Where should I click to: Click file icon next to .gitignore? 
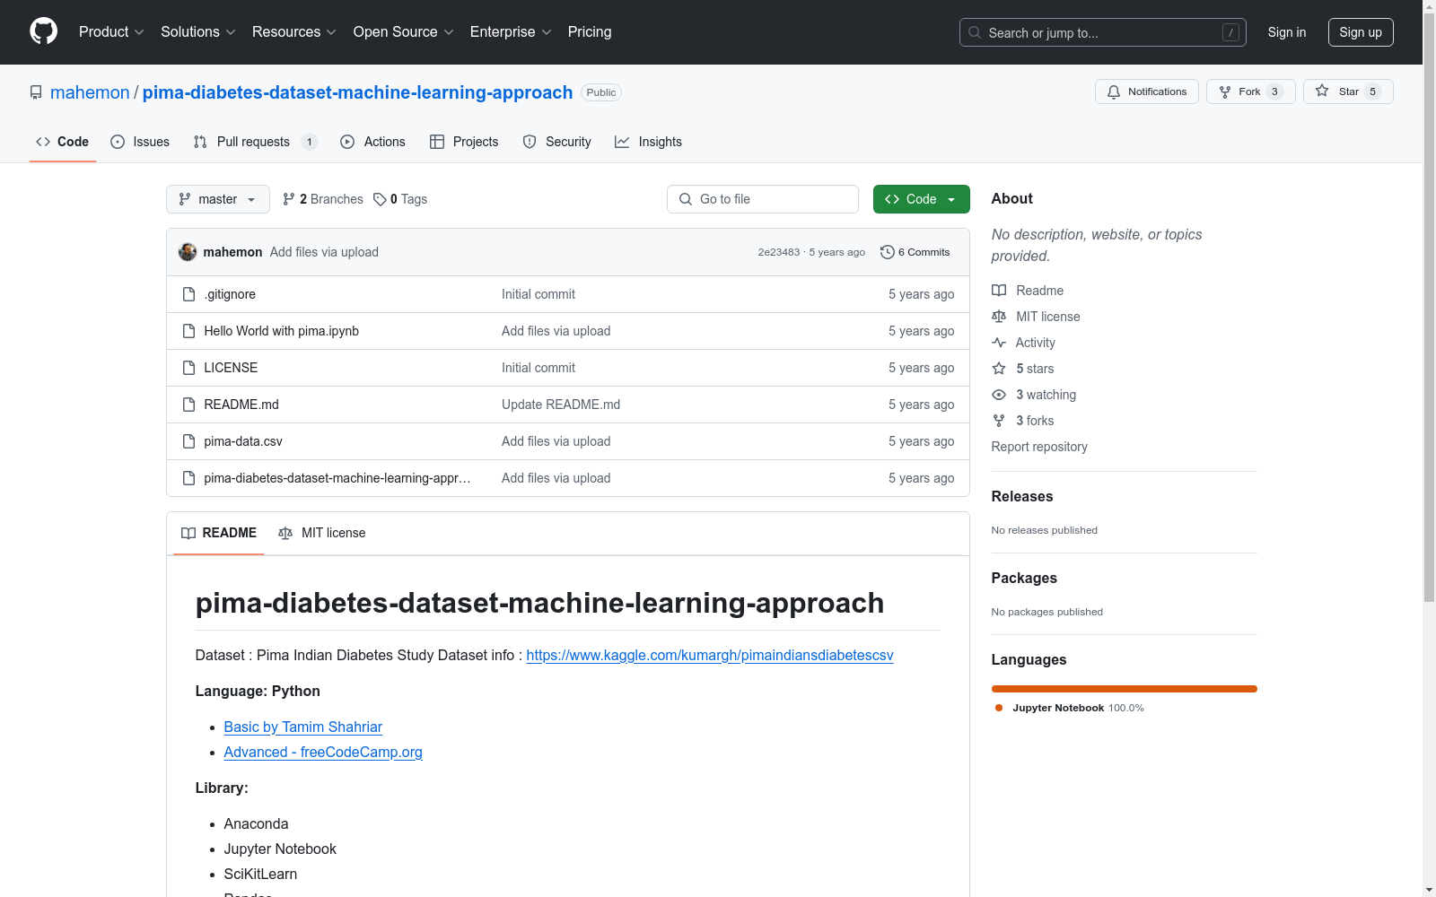click(188, 294)
